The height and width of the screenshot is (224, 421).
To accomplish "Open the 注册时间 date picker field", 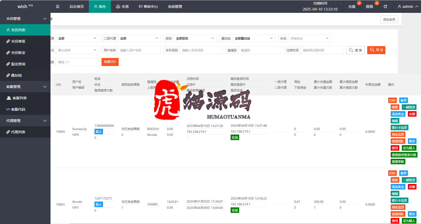I will 322,50.
